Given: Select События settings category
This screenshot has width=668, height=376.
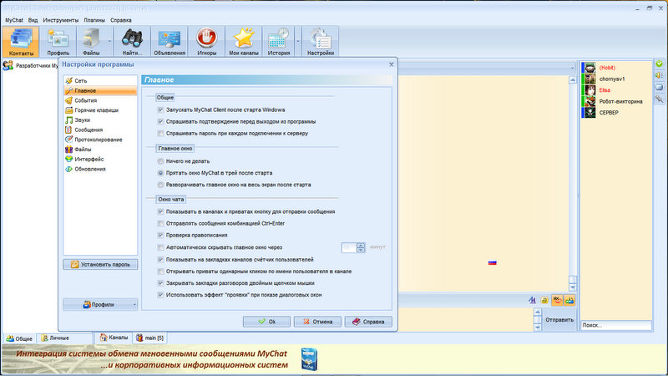Looking at the screenshot, I should click(100, 100).
